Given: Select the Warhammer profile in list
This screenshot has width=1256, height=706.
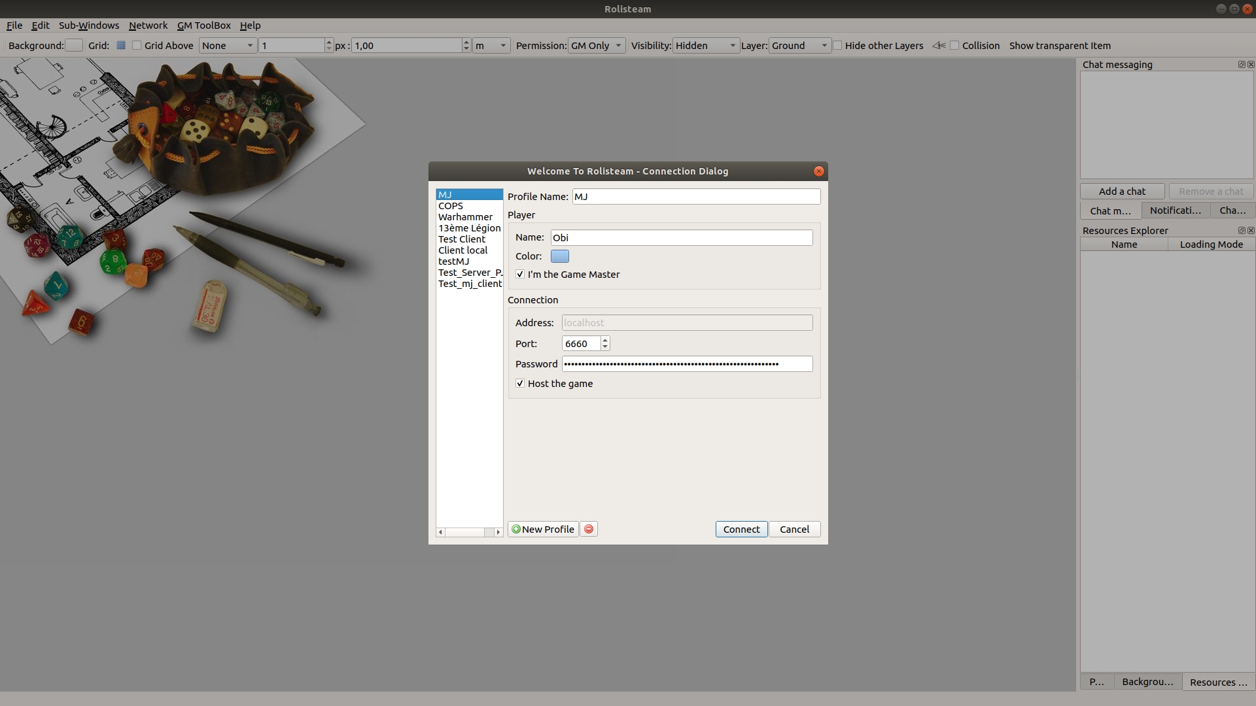Looking at the screenshot, I should click(465, 217).
